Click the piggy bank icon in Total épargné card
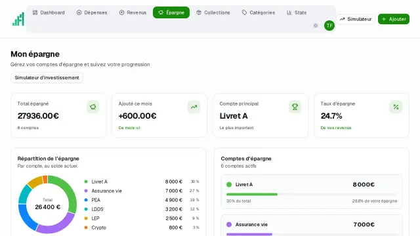The width and height of the screenshot is (420, 236). click(x=93, y=107)
